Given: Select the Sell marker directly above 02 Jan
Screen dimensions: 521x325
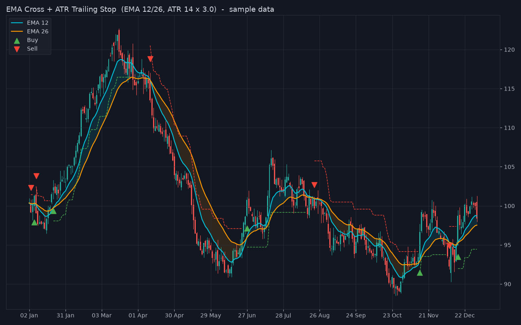Looking at the screenshot, I should tap(31, 188).
